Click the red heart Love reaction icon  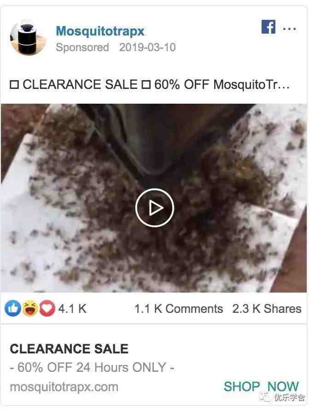pos(47,308)
